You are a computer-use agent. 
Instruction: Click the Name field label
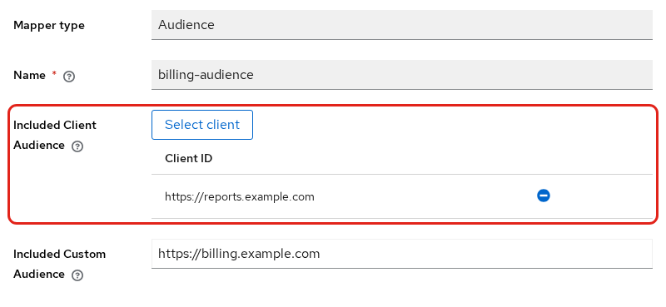(29, 75)
